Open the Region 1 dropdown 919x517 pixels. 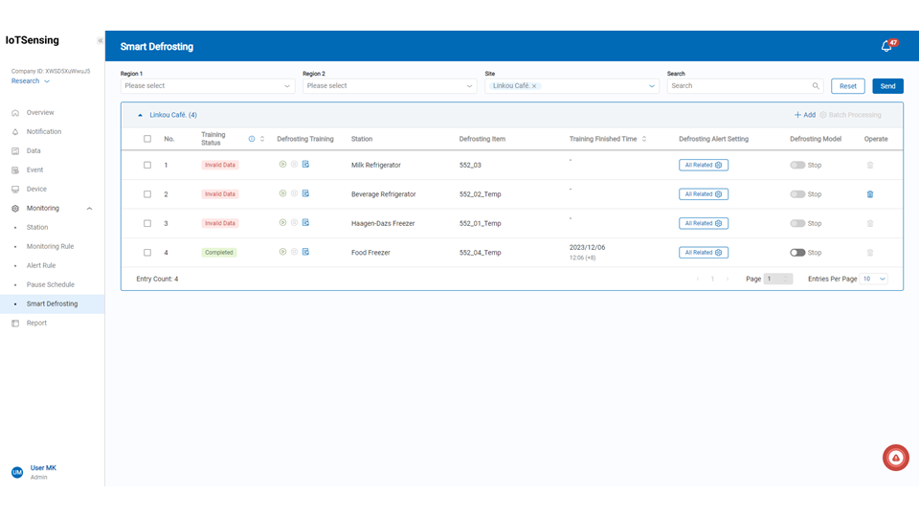tap(207, 86)
